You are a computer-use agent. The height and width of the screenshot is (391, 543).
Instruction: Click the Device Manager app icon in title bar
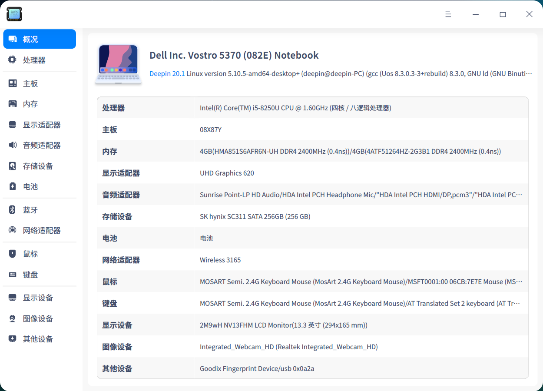14,14
